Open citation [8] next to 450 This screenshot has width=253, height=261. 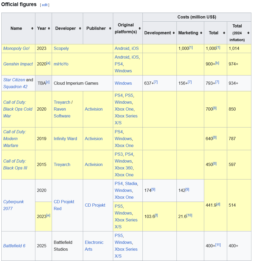point(215,163)
